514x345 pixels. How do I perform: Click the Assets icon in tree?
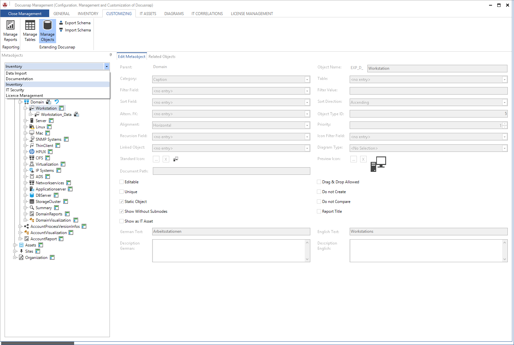coord(21,245)
